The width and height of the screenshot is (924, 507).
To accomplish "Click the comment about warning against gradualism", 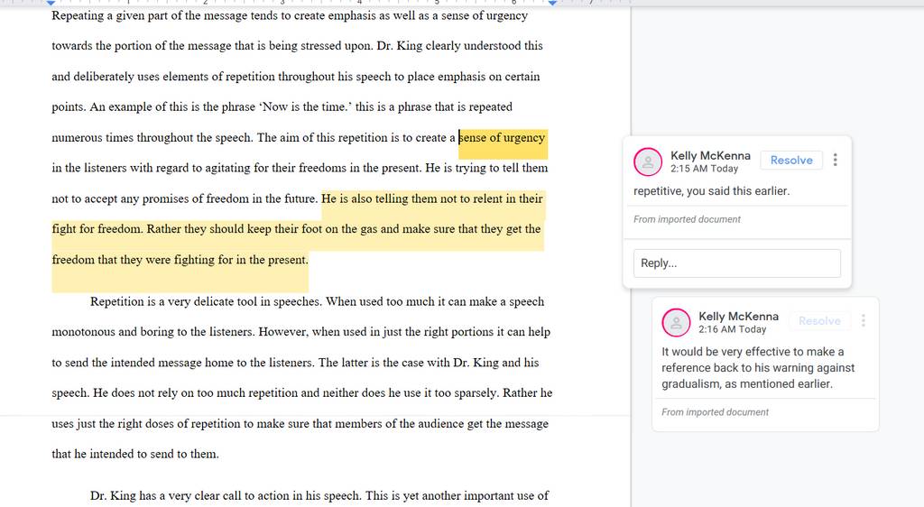I will pyautogui.click(x=758, y=368).
